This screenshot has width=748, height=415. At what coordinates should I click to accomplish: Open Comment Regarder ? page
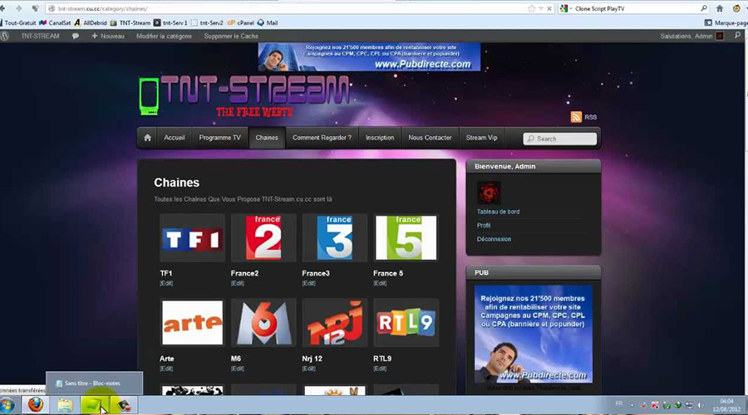[322, 138]
